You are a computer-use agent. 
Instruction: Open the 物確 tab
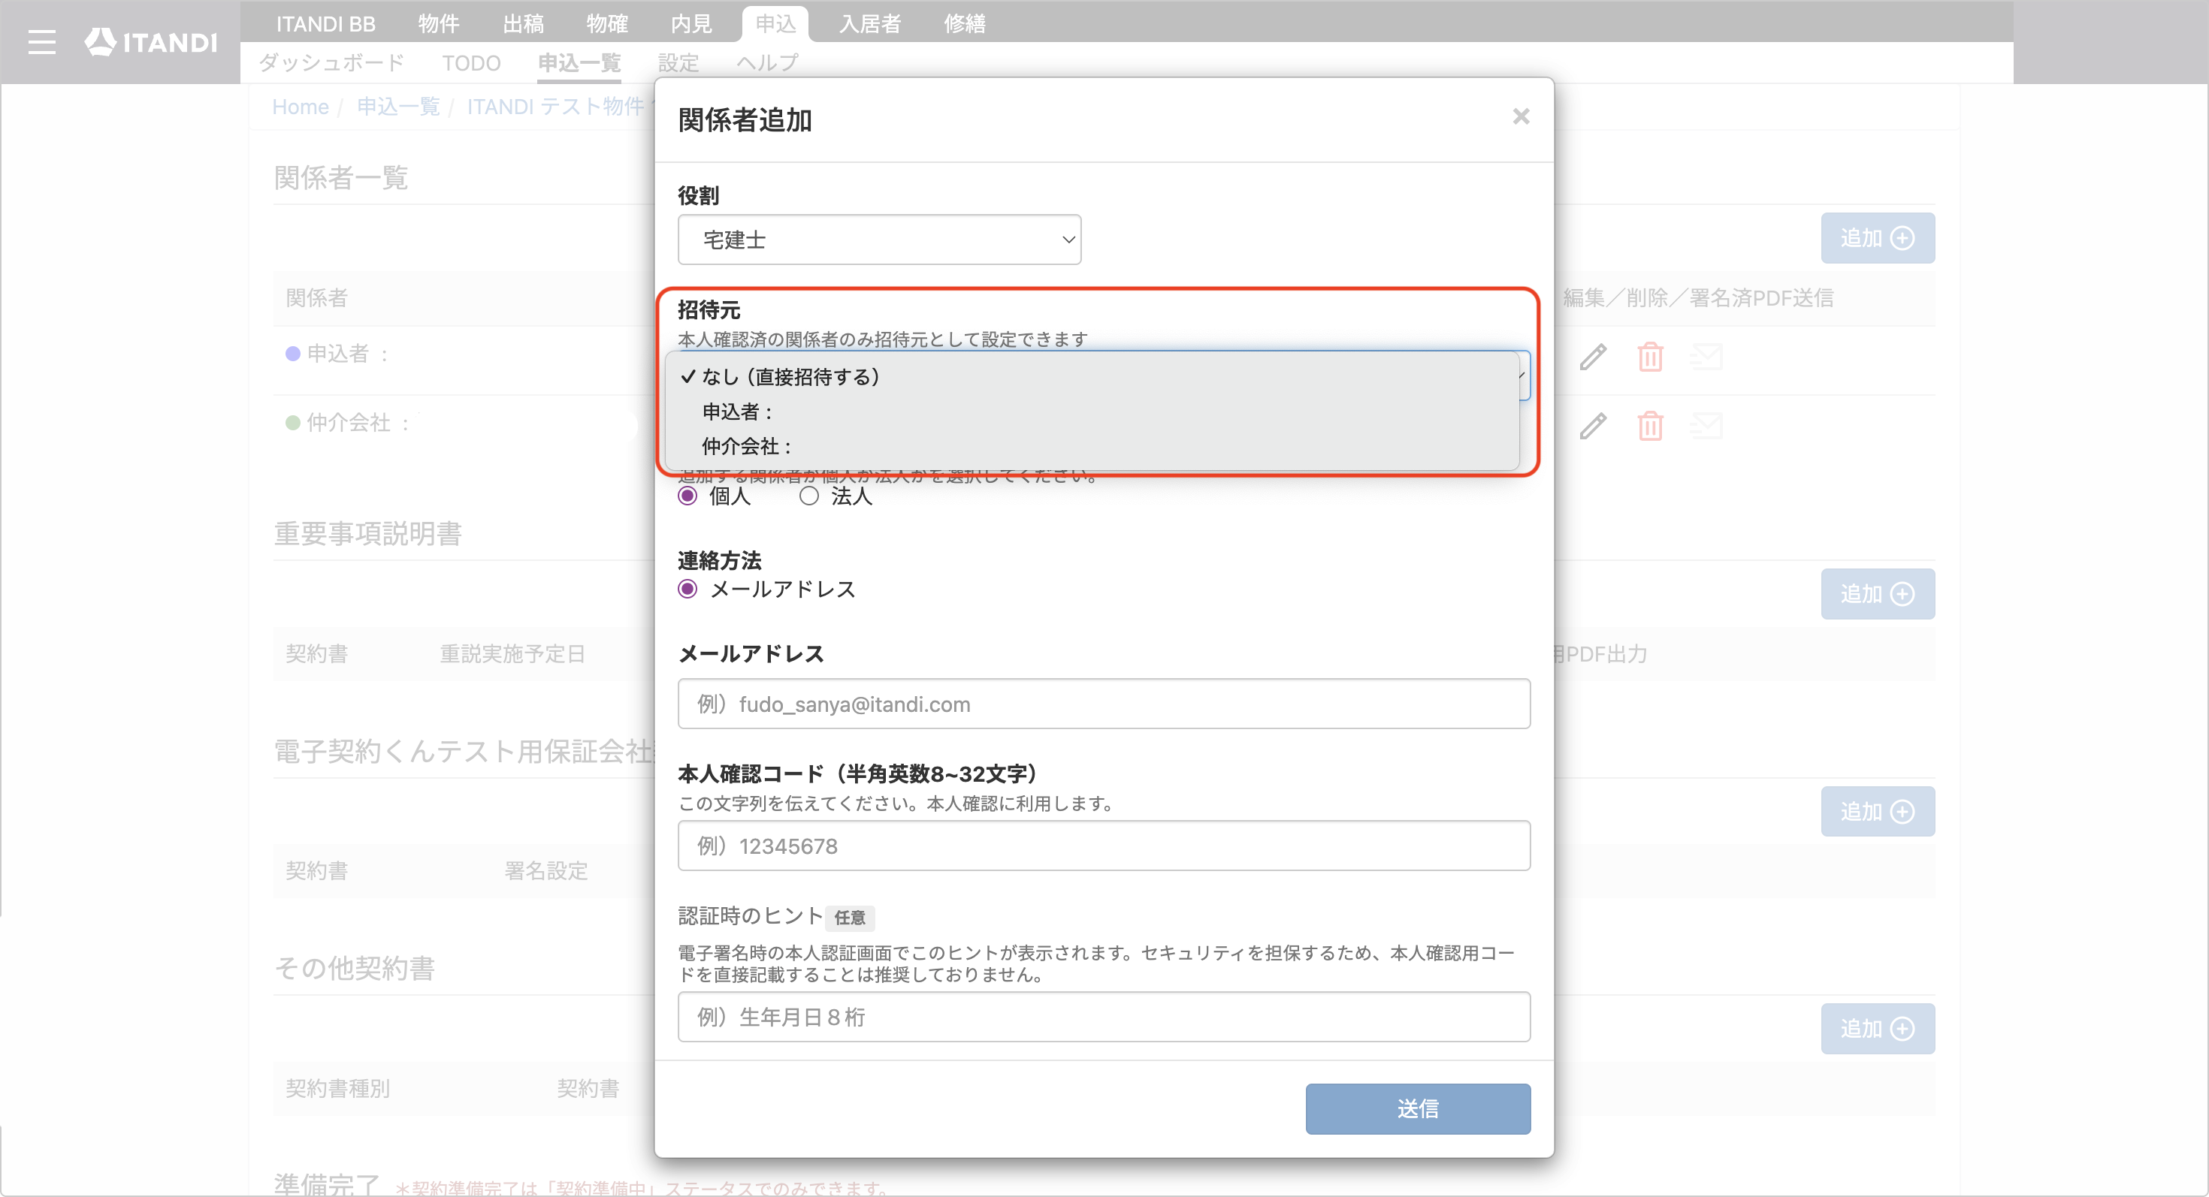pyautogui.click(x=607, y=23)
